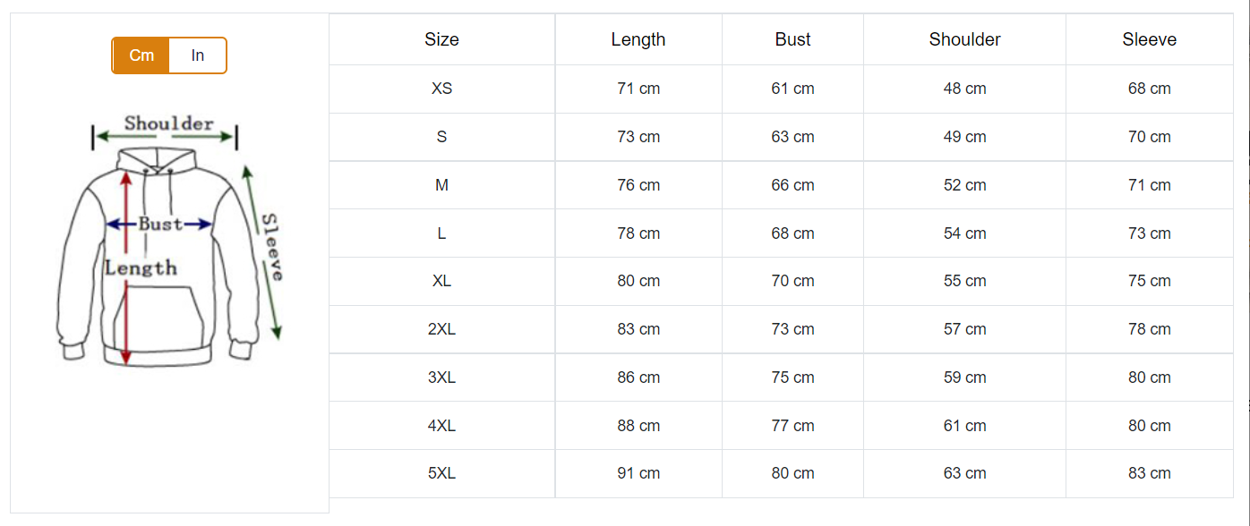Select the XS size row label
The image size is (1250, 526).
[441, 89]
